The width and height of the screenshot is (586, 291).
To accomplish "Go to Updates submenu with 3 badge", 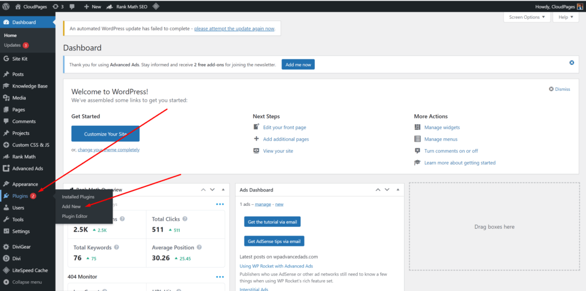I will [x=16, y=45].
